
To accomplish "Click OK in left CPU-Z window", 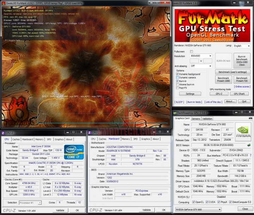I will point(77,210).
